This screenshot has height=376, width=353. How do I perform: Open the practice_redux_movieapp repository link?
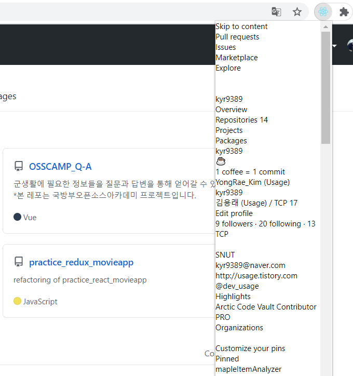pos(81,262)
